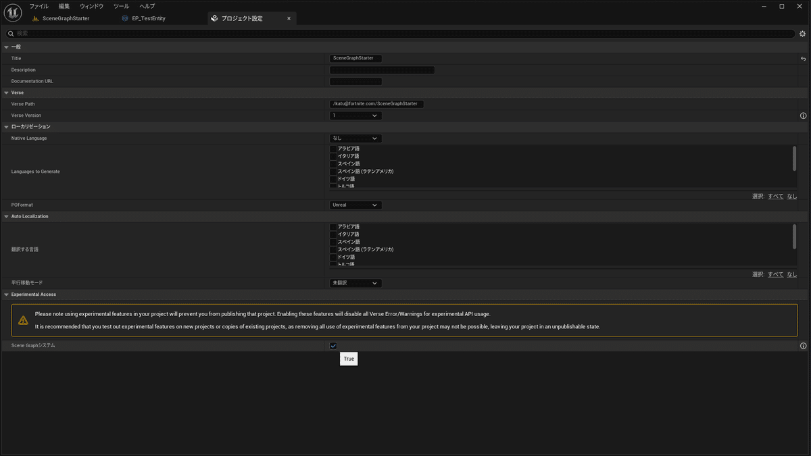This screenshot has width=811, height=456.
Task: Click the EP_TestEntity tab's entity icon
Action: [125, 18]
